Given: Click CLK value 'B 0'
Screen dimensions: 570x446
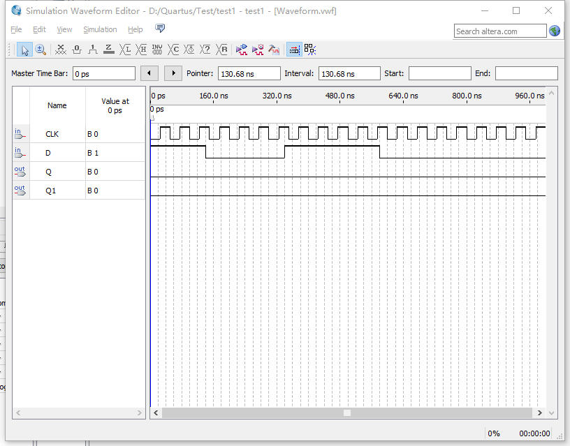Looking at the screenshot, I should 93,134.
